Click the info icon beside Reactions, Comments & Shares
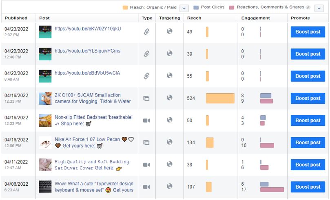The width and height of the screenshot is (330, 200). (x=308, y=7)
